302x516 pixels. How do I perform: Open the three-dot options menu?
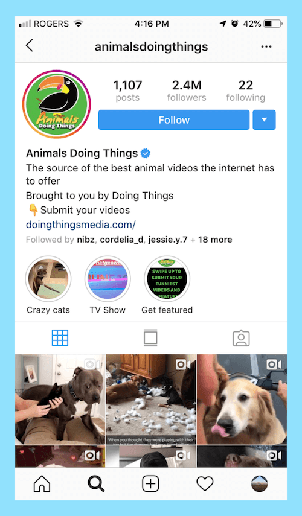266,46
